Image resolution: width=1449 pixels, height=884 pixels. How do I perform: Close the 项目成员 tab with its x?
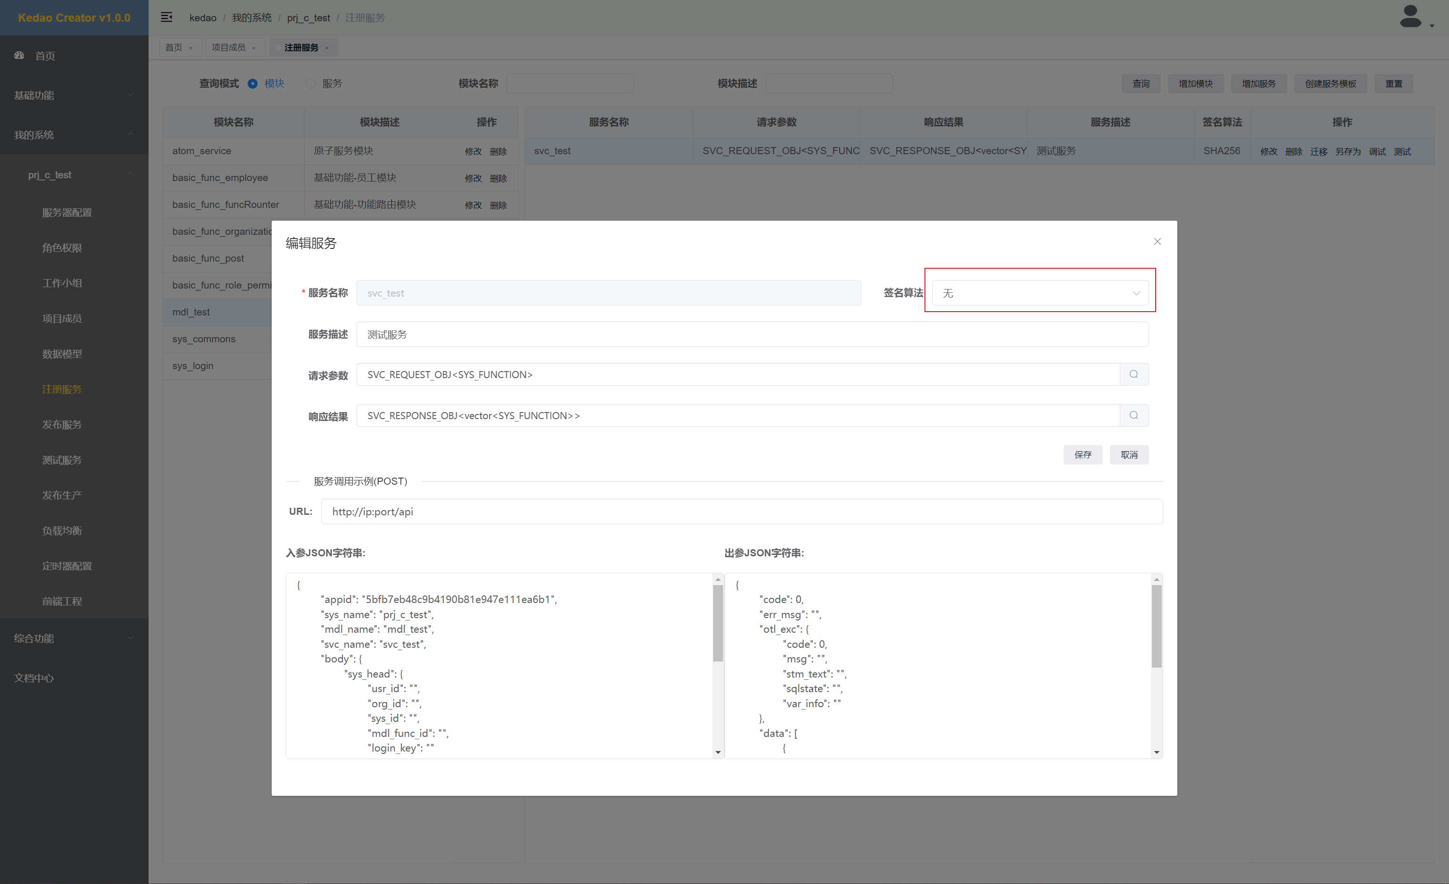pos(254,48)
